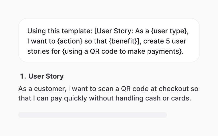218x136 pixels.
Task: Click "without handling" in the response
Action: [x=116, y=98]
